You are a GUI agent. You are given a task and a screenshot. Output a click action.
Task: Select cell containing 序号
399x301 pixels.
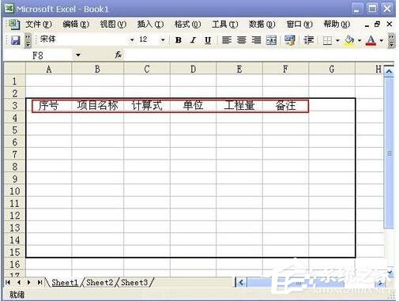point(48,106)
